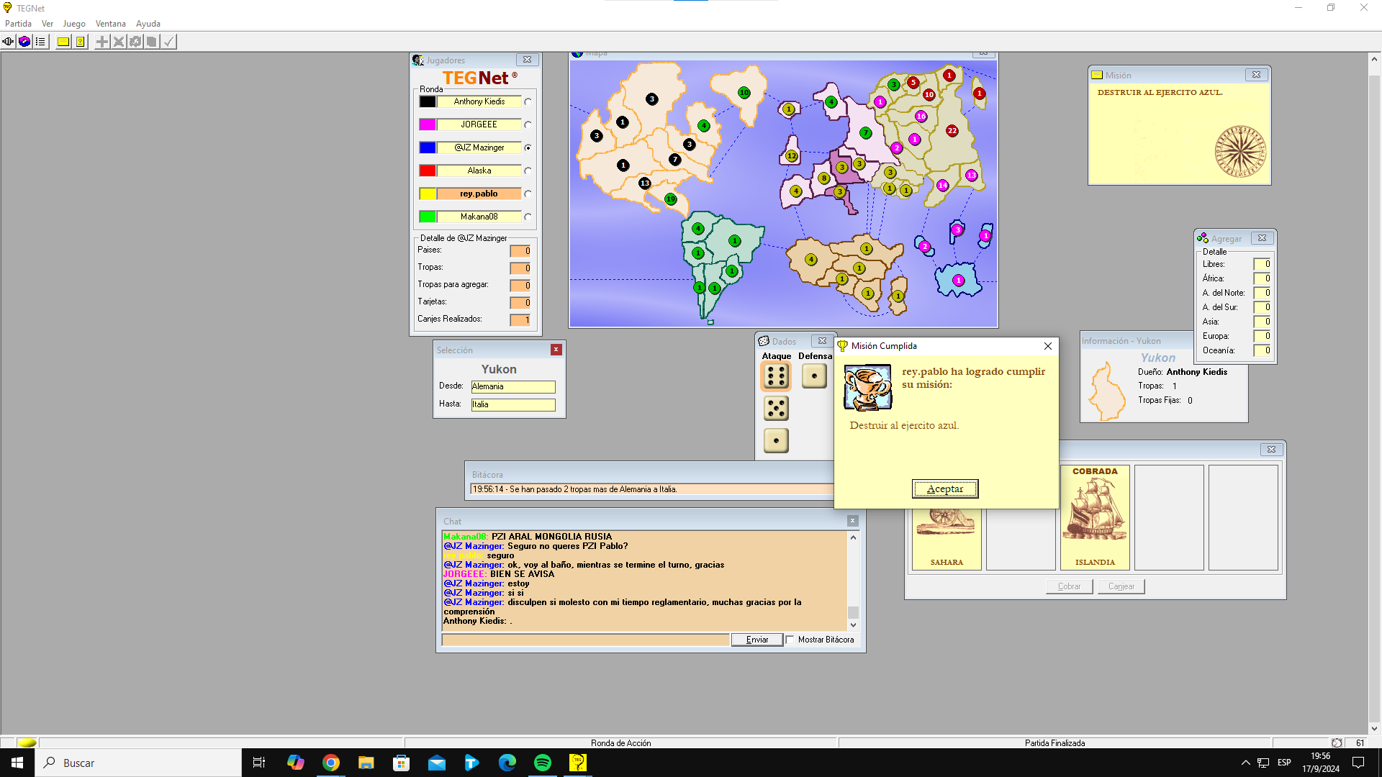Screen dimensions: 1382x777
Task: Click the yellow ball icon in status bar
Action: [27, 742]
